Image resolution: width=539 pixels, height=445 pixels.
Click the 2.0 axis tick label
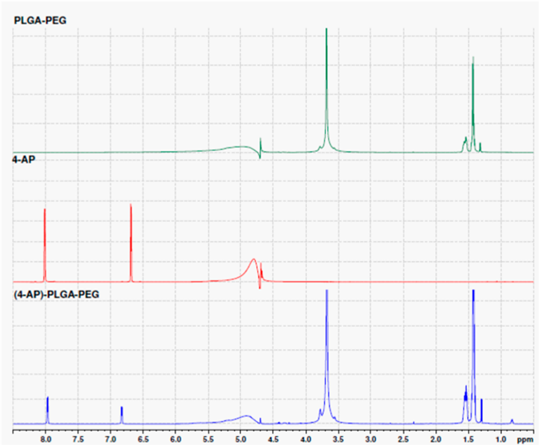pyautogui.click(x=436, y=439)
